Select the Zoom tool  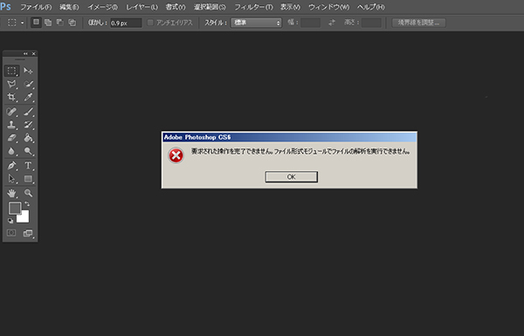point(28,193)
